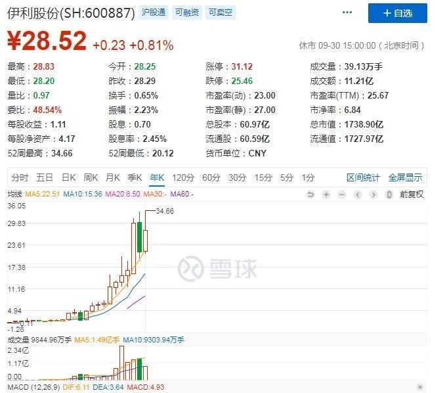Move chart right with the right-chevron icon

pos(373,195)
